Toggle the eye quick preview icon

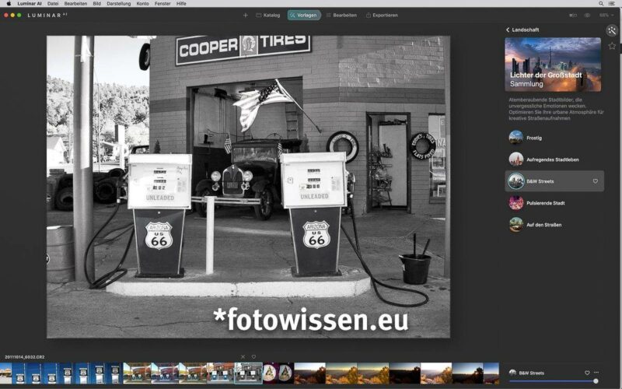tap(587, 15)
